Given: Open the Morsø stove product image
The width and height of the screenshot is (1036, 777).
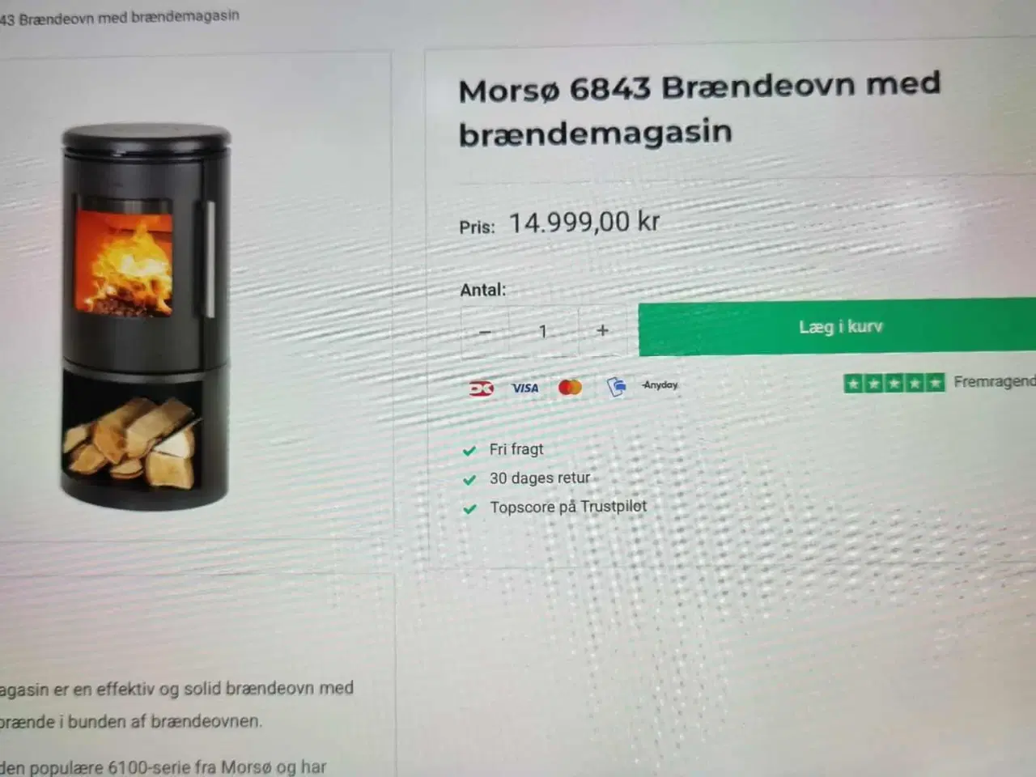Looking at the screenshot, I should click(146, 317).
